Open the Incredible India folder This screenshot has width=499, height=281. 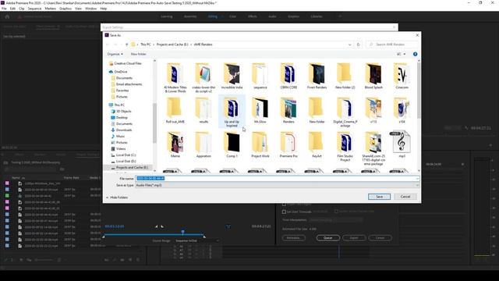(232, 76)
